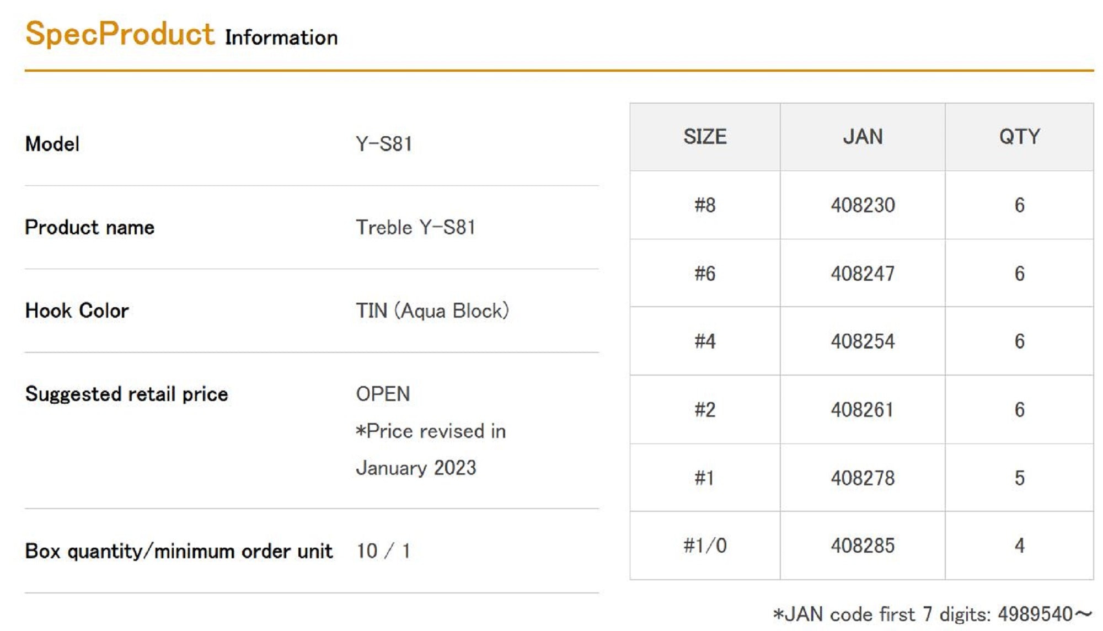
Task: Click JAN code 408285
Action: (x=863, y=546)
